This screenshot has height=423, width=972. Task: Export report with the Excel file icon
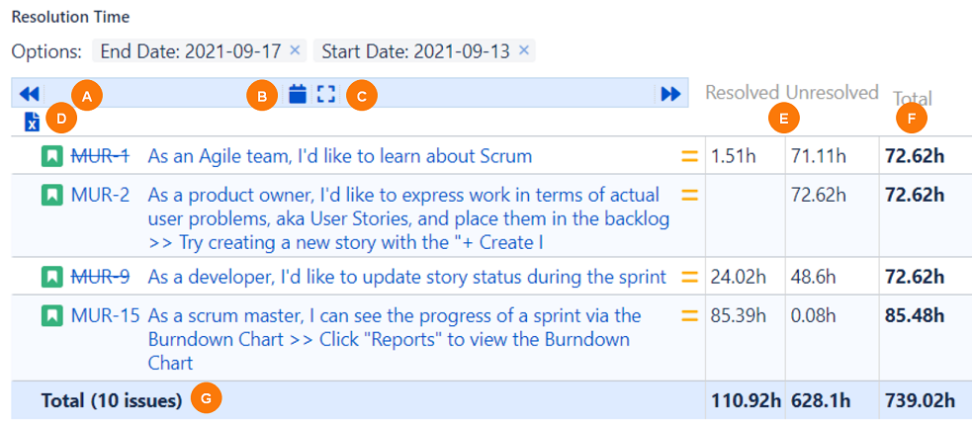point(32,122)
